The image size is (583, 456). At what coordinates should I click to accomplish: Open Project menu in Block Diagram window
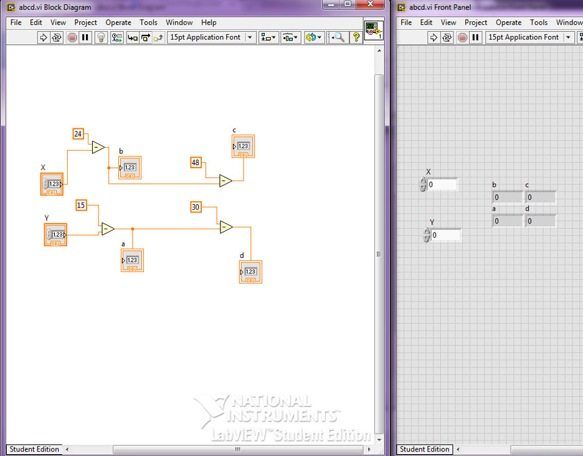(x=85, y=22)
